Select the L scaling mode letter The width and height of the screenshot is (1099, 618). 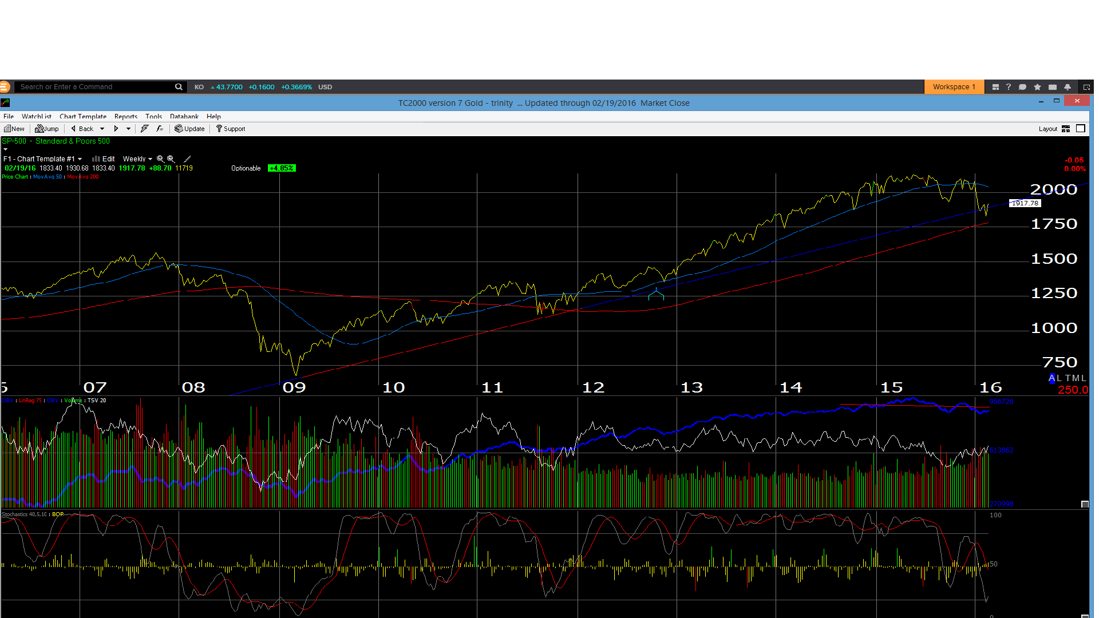[x=1060, y=378]
